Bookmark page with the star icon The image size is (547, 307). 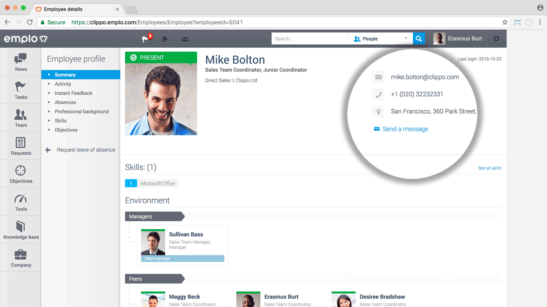coord(505,22)
